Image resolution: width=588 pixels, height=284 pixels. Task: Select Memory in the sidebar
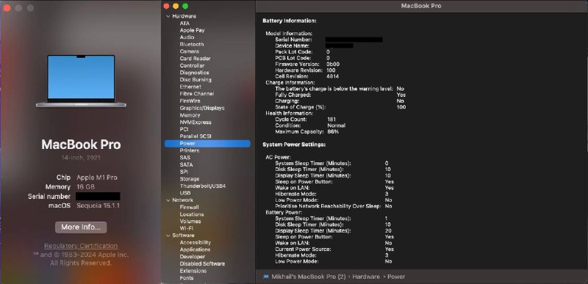190,115
